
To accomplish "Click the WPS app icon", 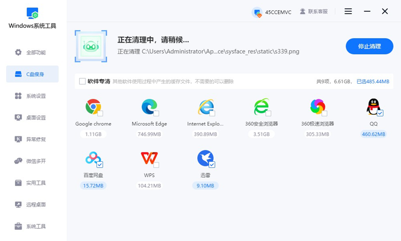I will coord(149,158).
